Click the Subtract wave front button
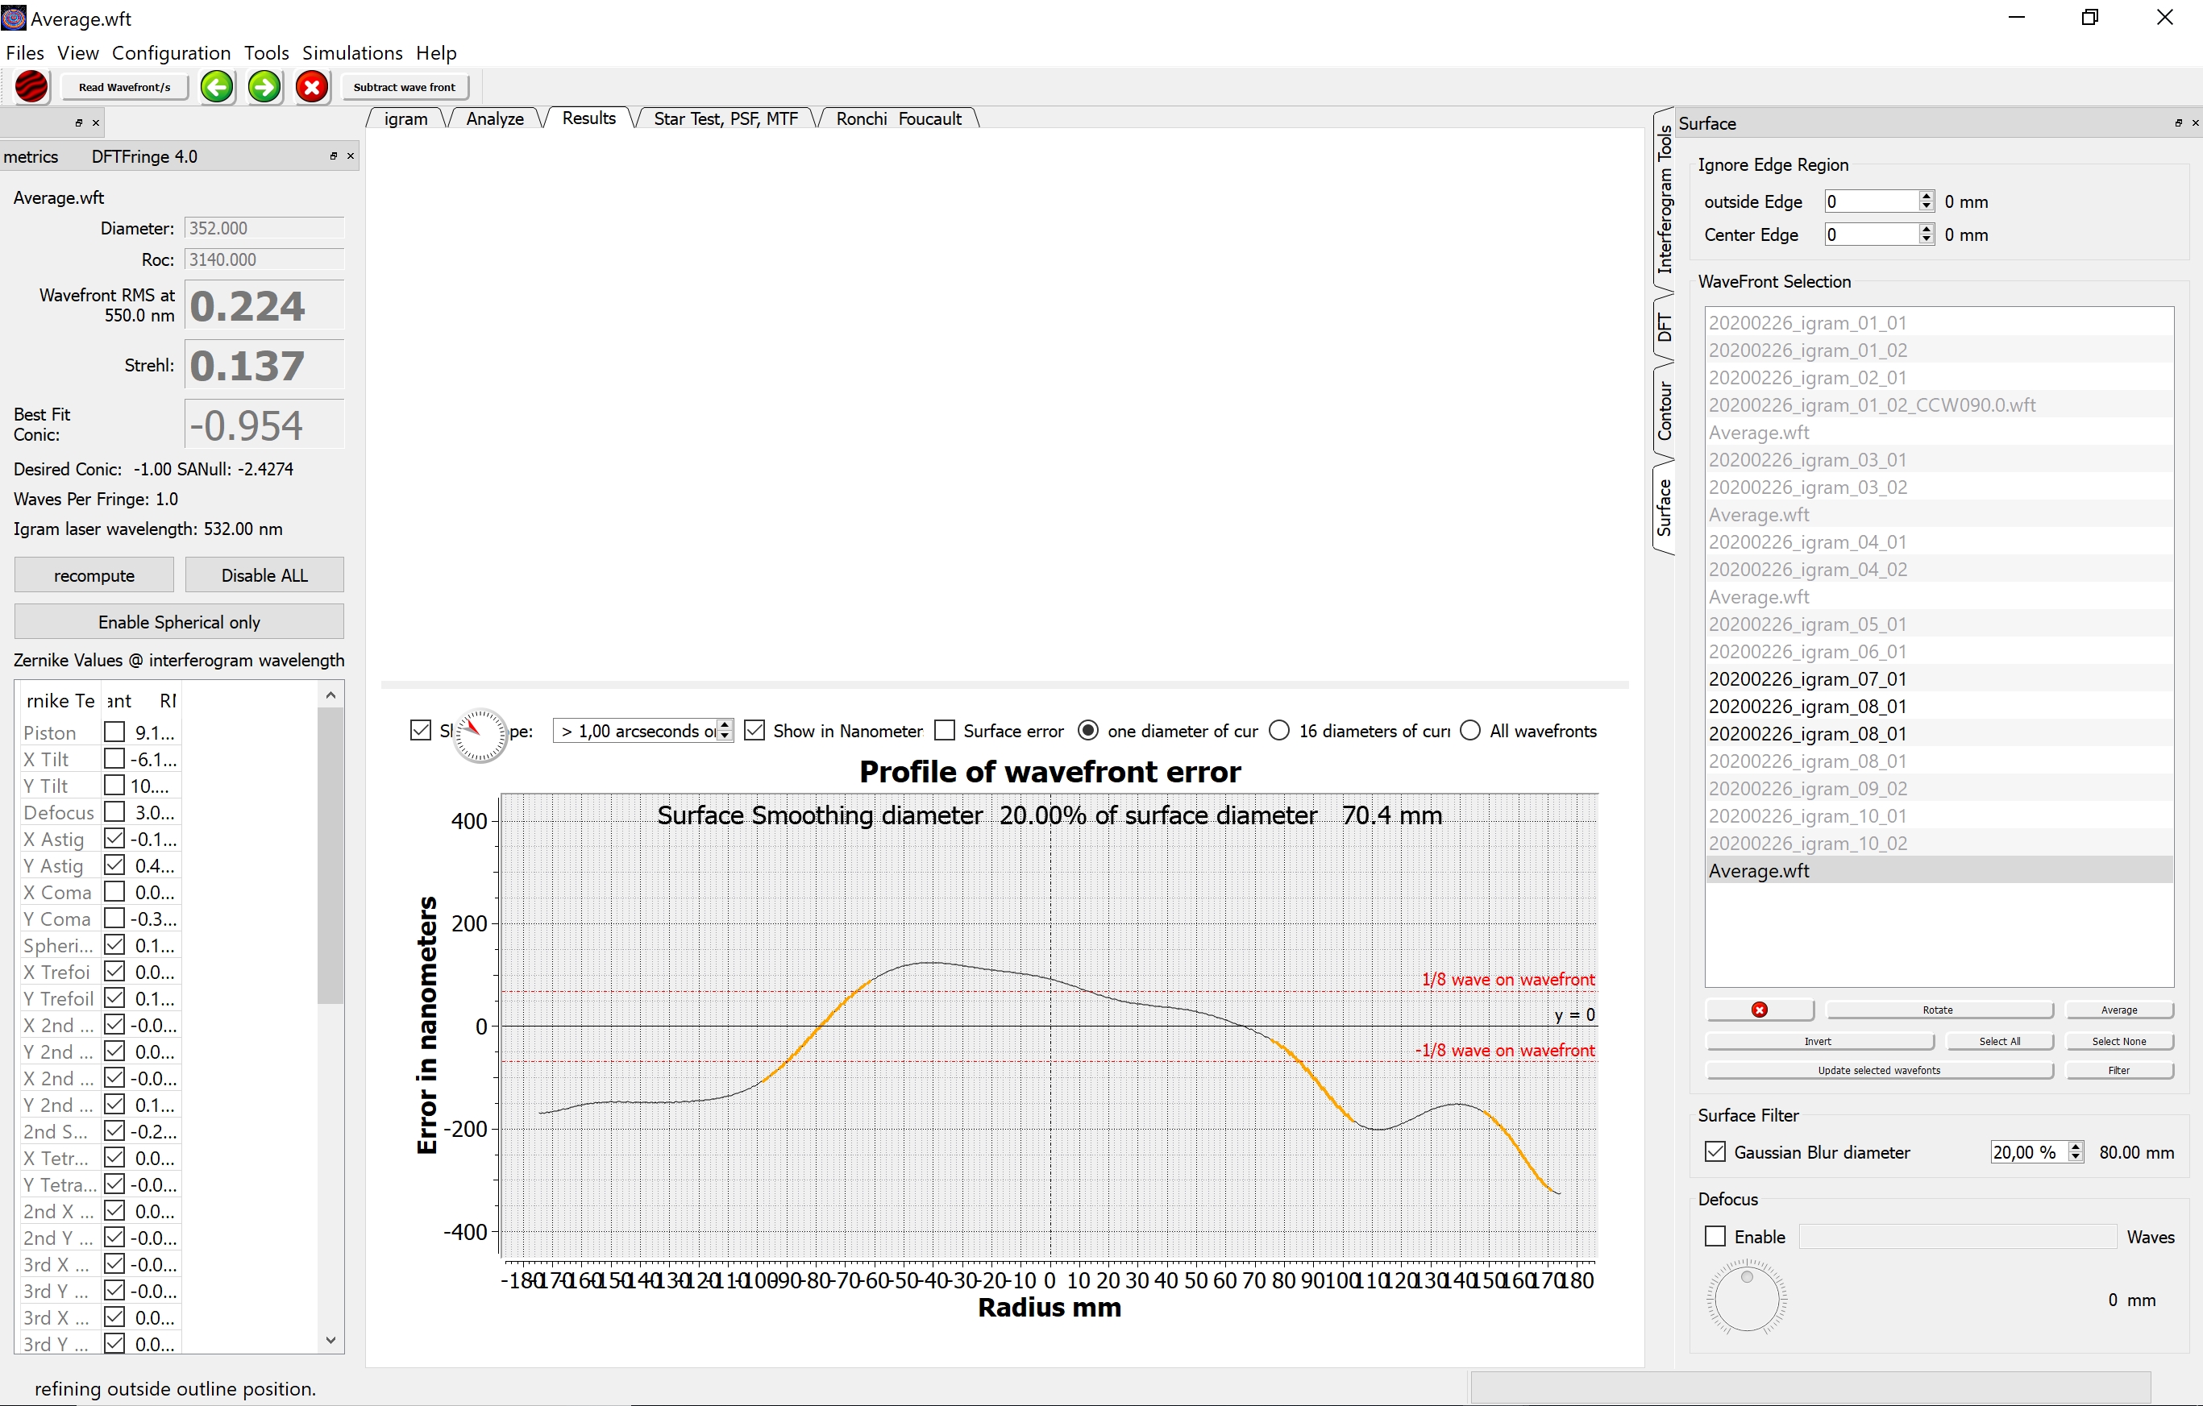The width and height of the screenshot is (2203, 1406). (x=405, y=87)
